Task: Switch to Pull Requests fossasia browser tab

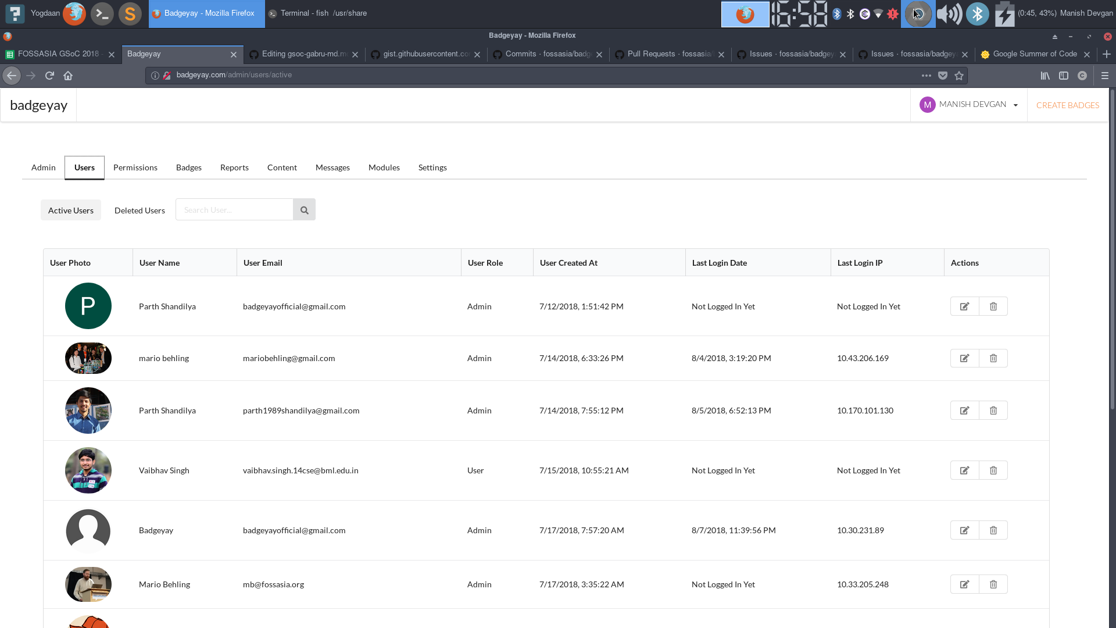Action: click(x=670, y=54)
